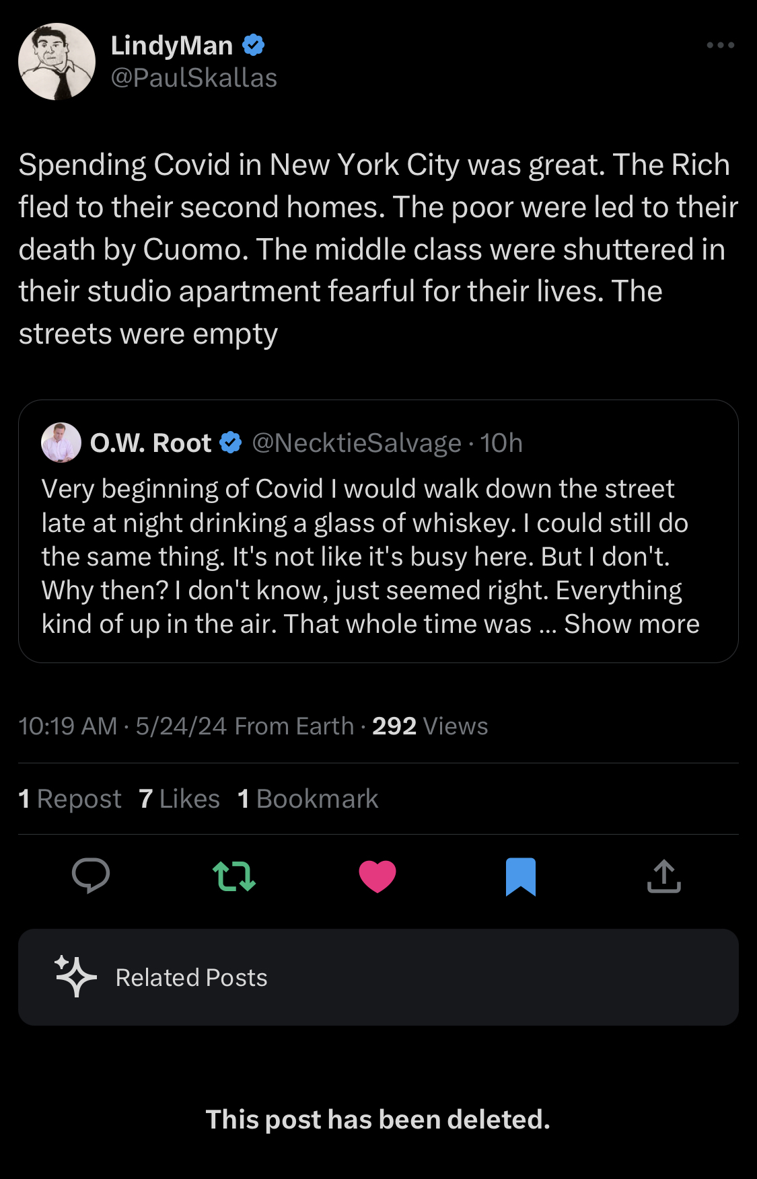Open the three-dot more options menu

point(720,45)
